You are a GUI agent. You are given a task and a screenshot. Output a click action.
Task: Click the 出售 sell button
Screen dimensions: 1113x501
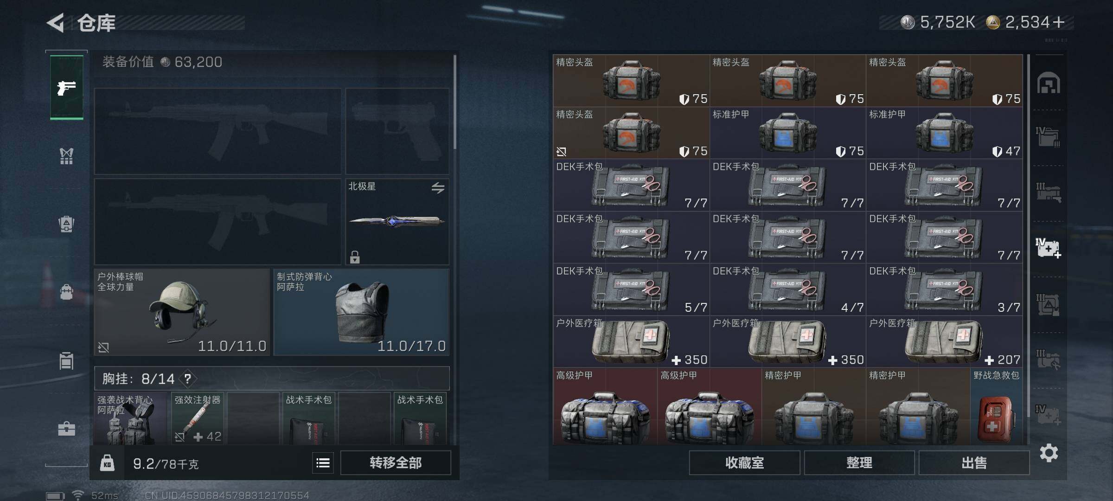coord(974,462)
